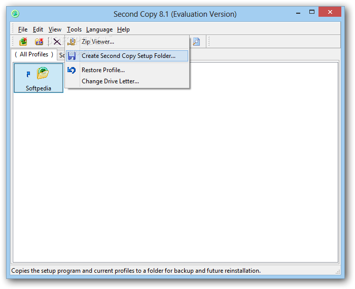Open the Edit menu

[38, 29]
